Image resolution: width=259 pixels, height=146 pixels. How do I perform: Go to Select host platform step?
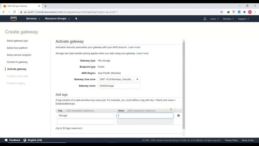(17, 48)
